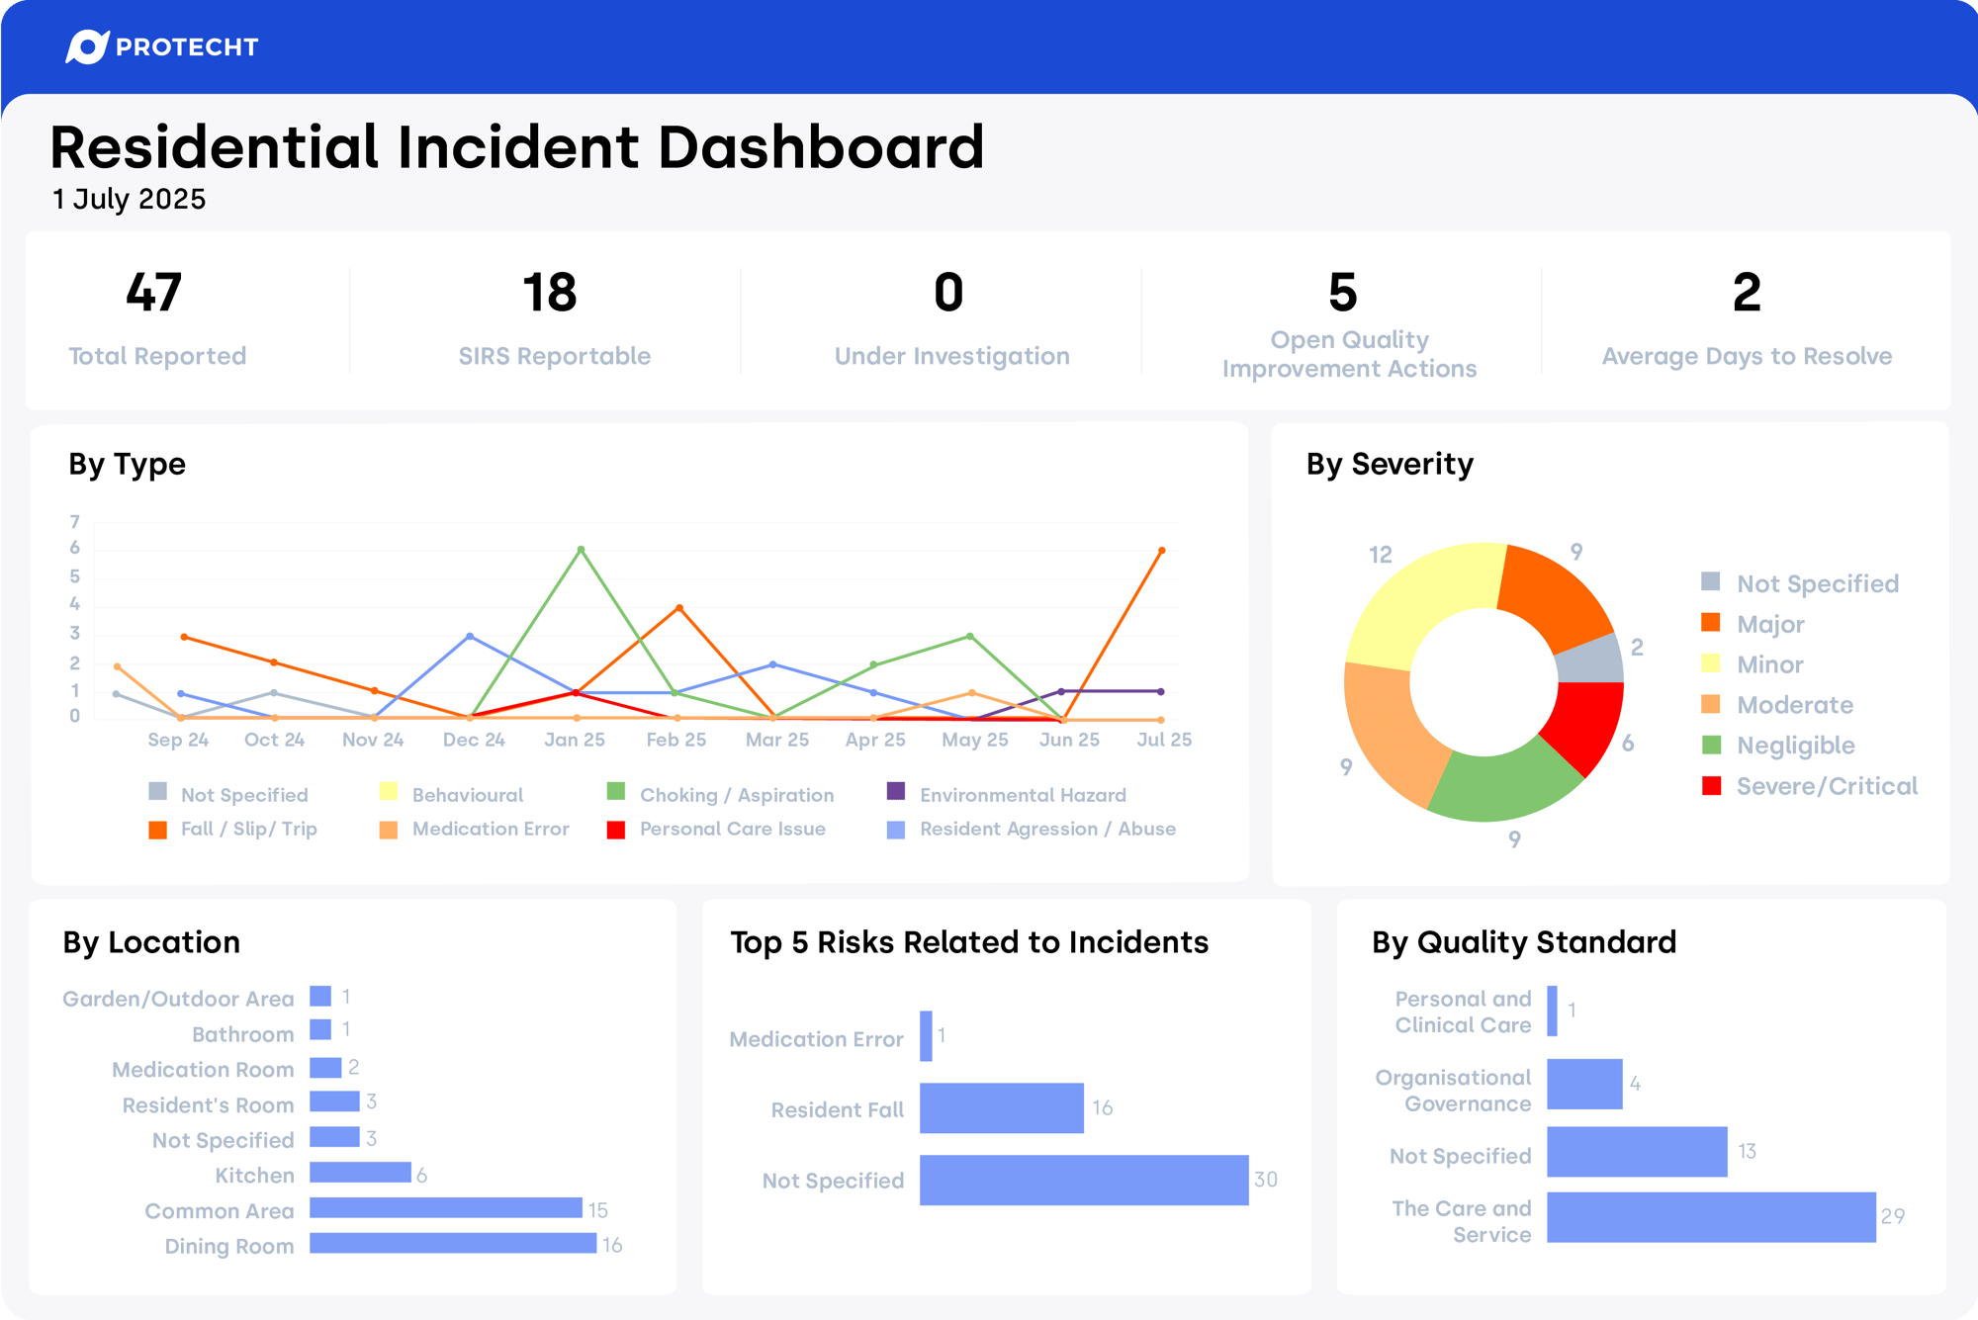
Task: Select the Personal Care Issue legend marker
Action: point(616,829)
